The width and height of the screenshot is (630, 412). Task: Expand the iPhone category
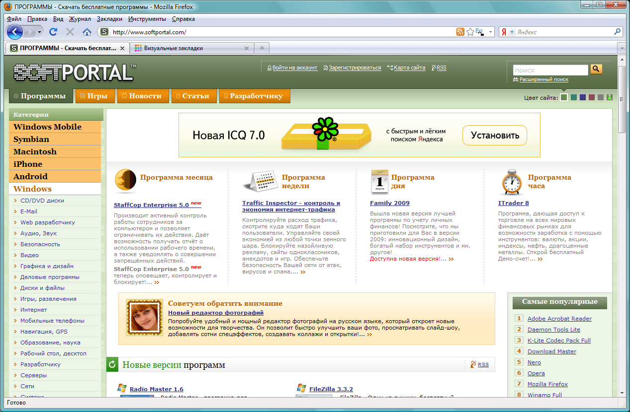tap(55, 164)
